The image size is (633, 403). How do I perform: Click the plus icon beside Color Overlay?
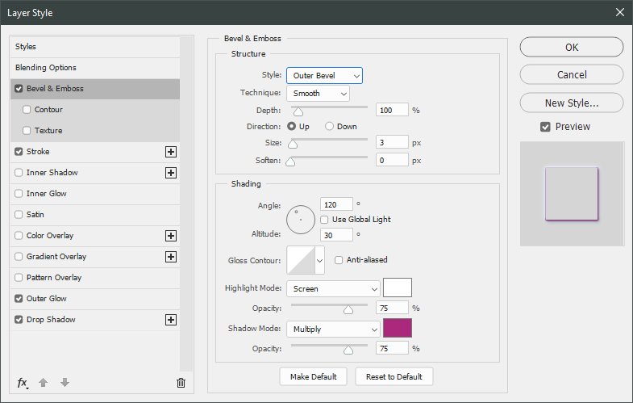pyautogui.click(x=170, y=236)
